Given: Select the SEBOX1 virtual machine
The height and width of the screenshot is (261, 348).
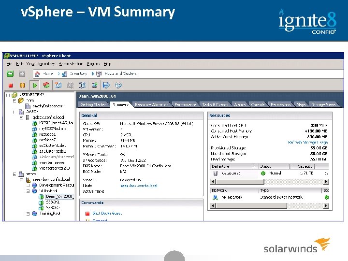Looking at the screenshot, I should click(x=53, y=202).
